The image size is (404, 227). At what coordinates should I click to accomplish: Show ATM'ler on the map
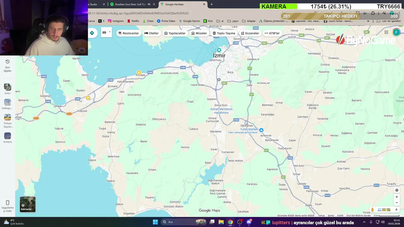pyautogui.click(x=272, y=33)
